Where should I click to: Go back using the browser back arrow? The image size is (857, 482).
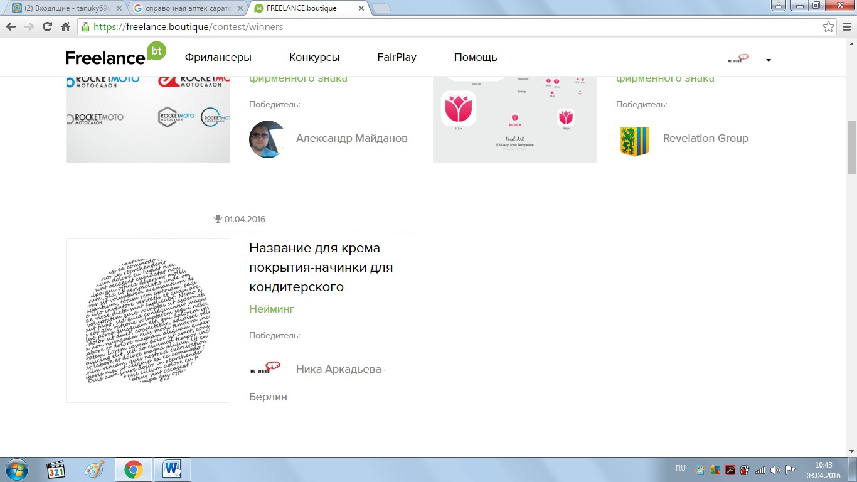(x=11, y=27)
